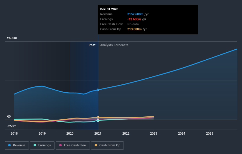The height and width of the screenshot is (154, 242).
Task: Click the 'No data' free cash flow value
Action: pyautogui.click(x=133, y=24)
